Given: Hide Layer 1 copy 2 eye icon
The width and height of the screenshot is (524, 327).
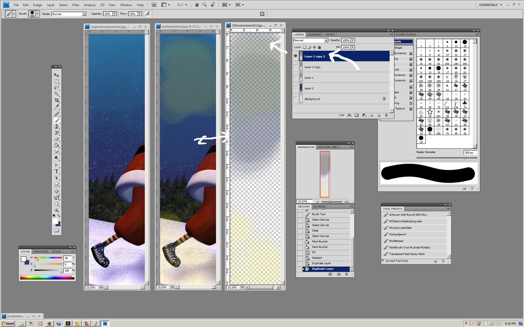Looking at the screenshot, I should pyautogui.click(x=295, y=56).
